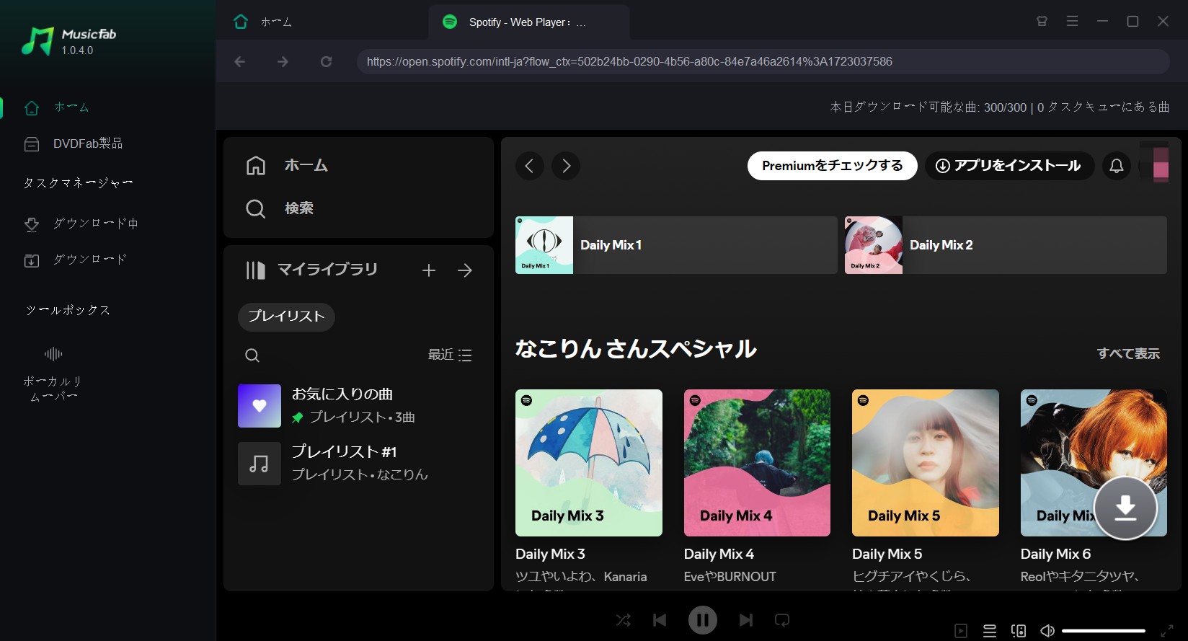
Task: Click アプリをインストール button
Action: click(1009, 166)
